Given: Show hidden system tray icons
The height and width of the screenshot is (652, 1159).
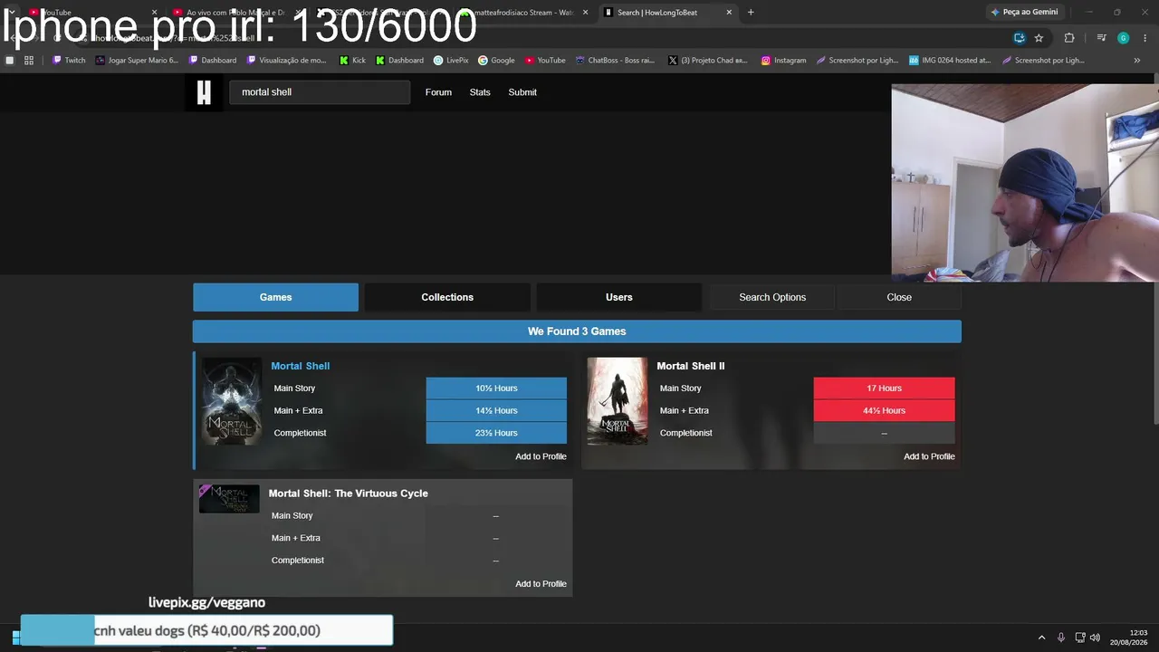Looking at the screenshot, I should pos(1041,638).
